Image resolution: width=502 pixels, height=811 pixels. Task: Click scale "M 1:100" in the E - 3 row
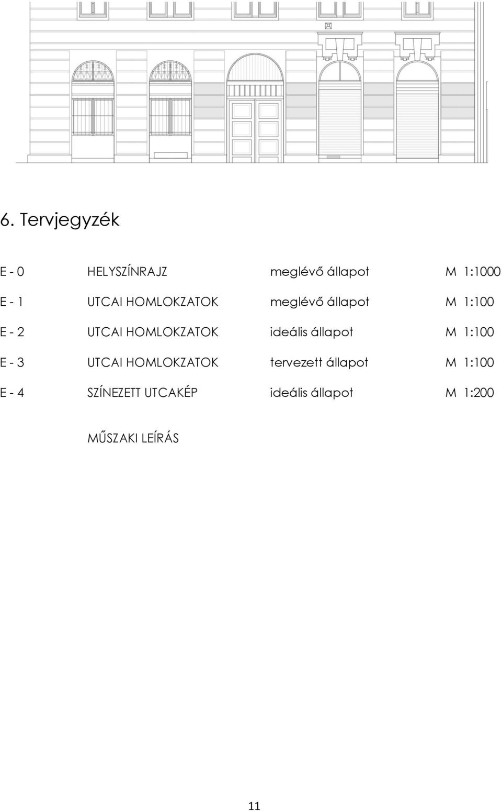point(470,362)
